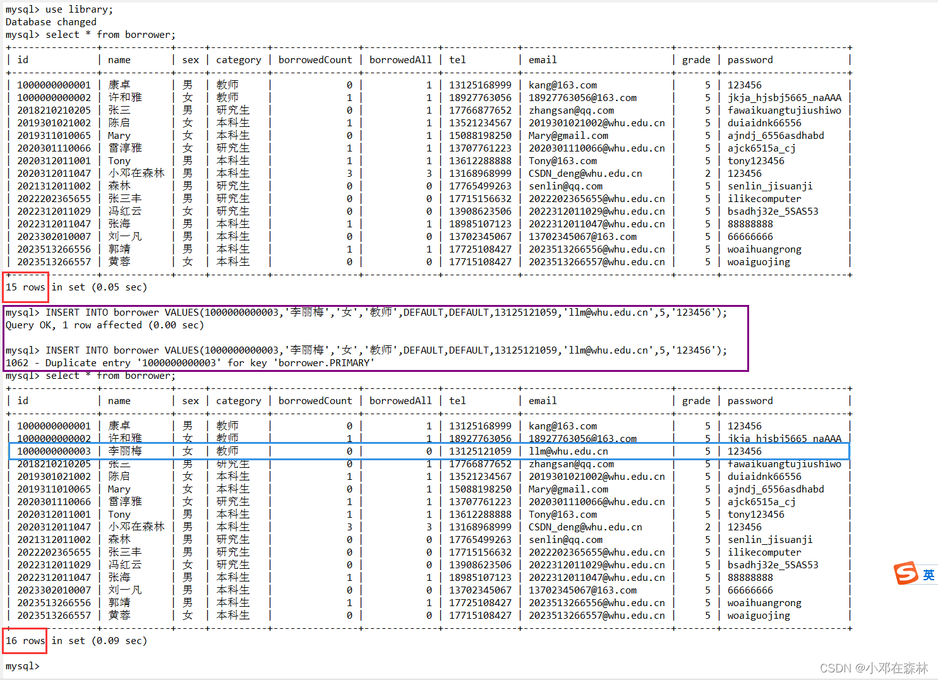Click name Mary in the 15-row result

click(119, 136)
